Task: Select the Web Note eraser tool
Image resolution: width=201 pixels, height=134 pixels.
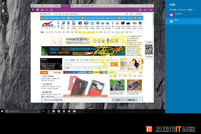Action: (x=42, y=10)
